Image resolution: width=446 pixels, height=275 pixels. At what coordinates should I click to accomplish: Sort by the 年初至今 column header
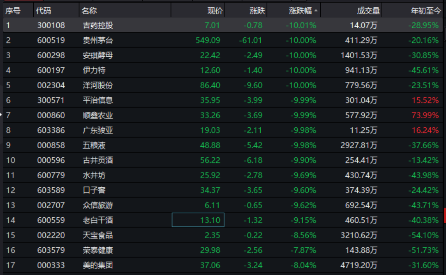click(x=426, y=11)
